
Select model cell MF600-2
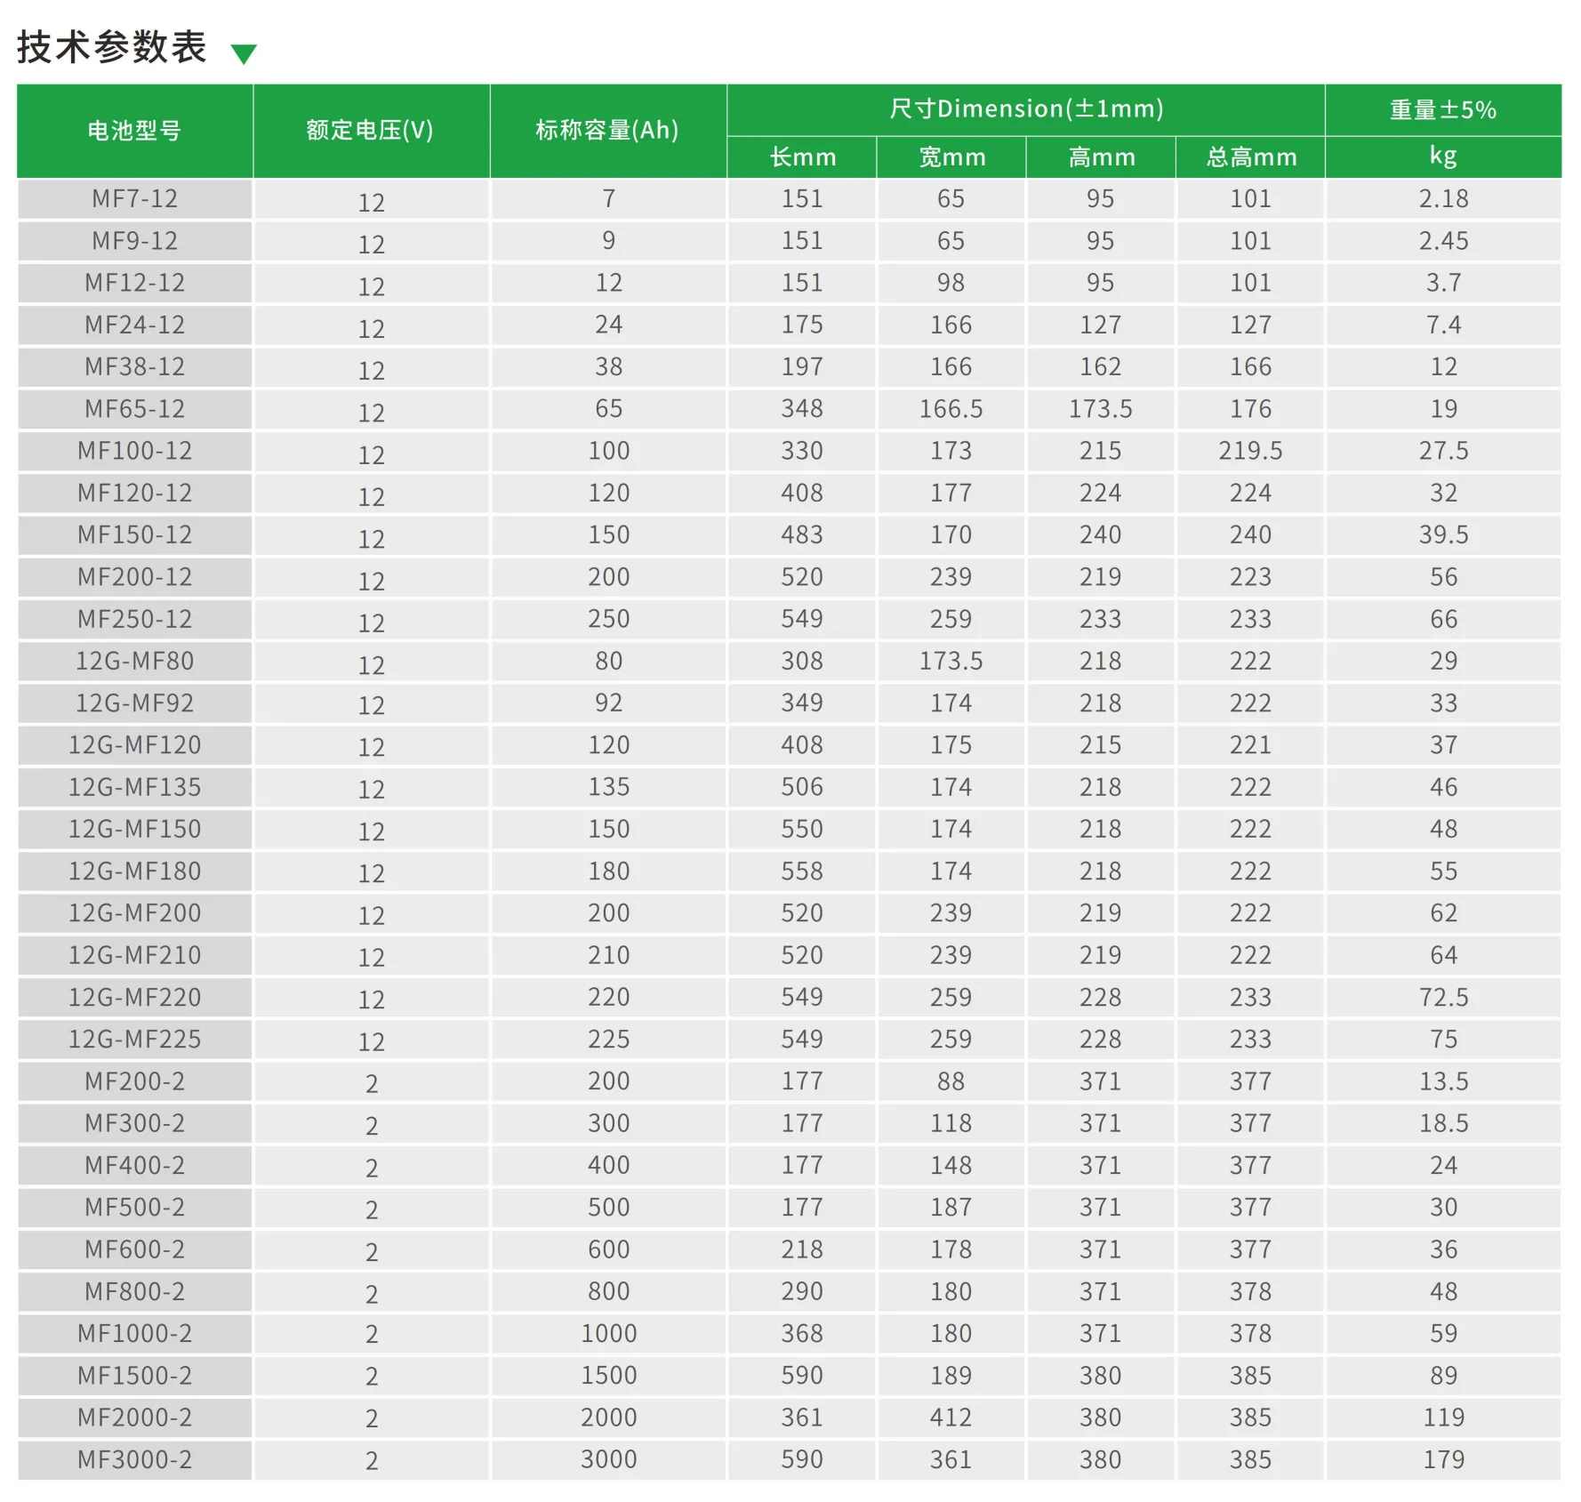(x=135, y=1249)
